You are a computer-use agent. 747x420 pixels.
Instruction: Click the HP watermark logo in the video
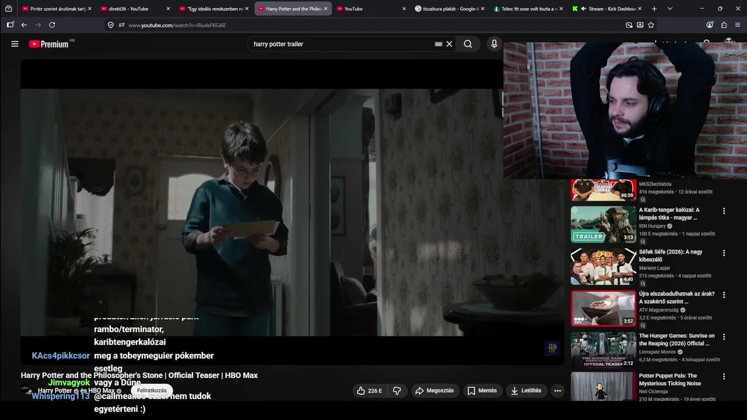point(552,348)
